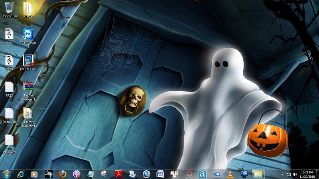Open the Toi-Tai-Gio PDF file icon
This screenshot has width=319, height=179.
(x=28, y=62)
